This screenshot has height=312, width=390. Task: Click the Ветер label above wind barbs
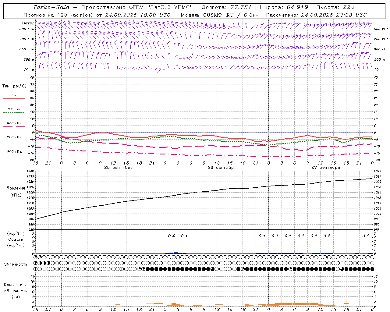coord(28,23)
